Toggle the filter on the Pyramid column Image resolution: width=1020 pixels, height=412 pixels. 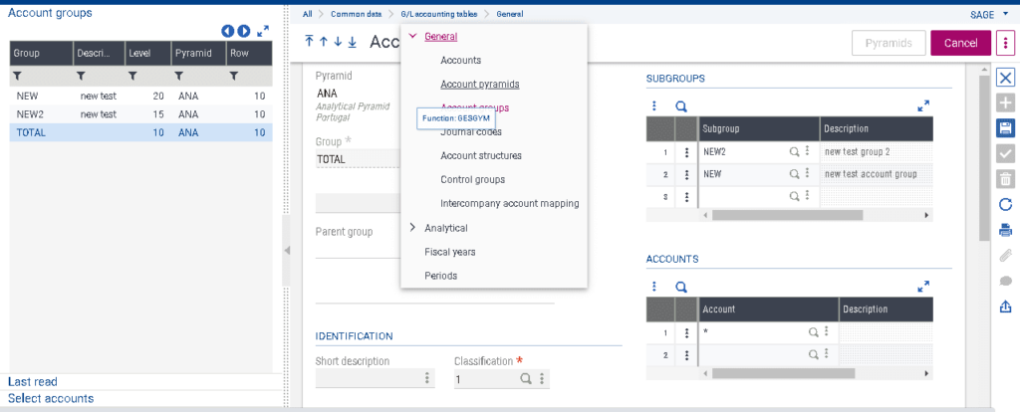pos(179,76)
